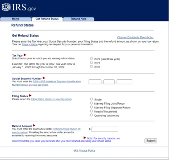The image size is (169, 160).
Task: Click the Tax Year label
Action: 18,55
